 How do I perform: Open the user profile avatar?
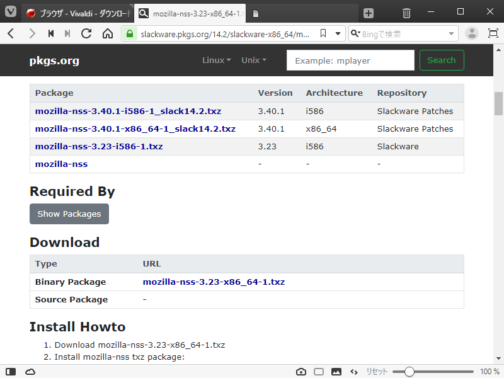tap(472, 33)
